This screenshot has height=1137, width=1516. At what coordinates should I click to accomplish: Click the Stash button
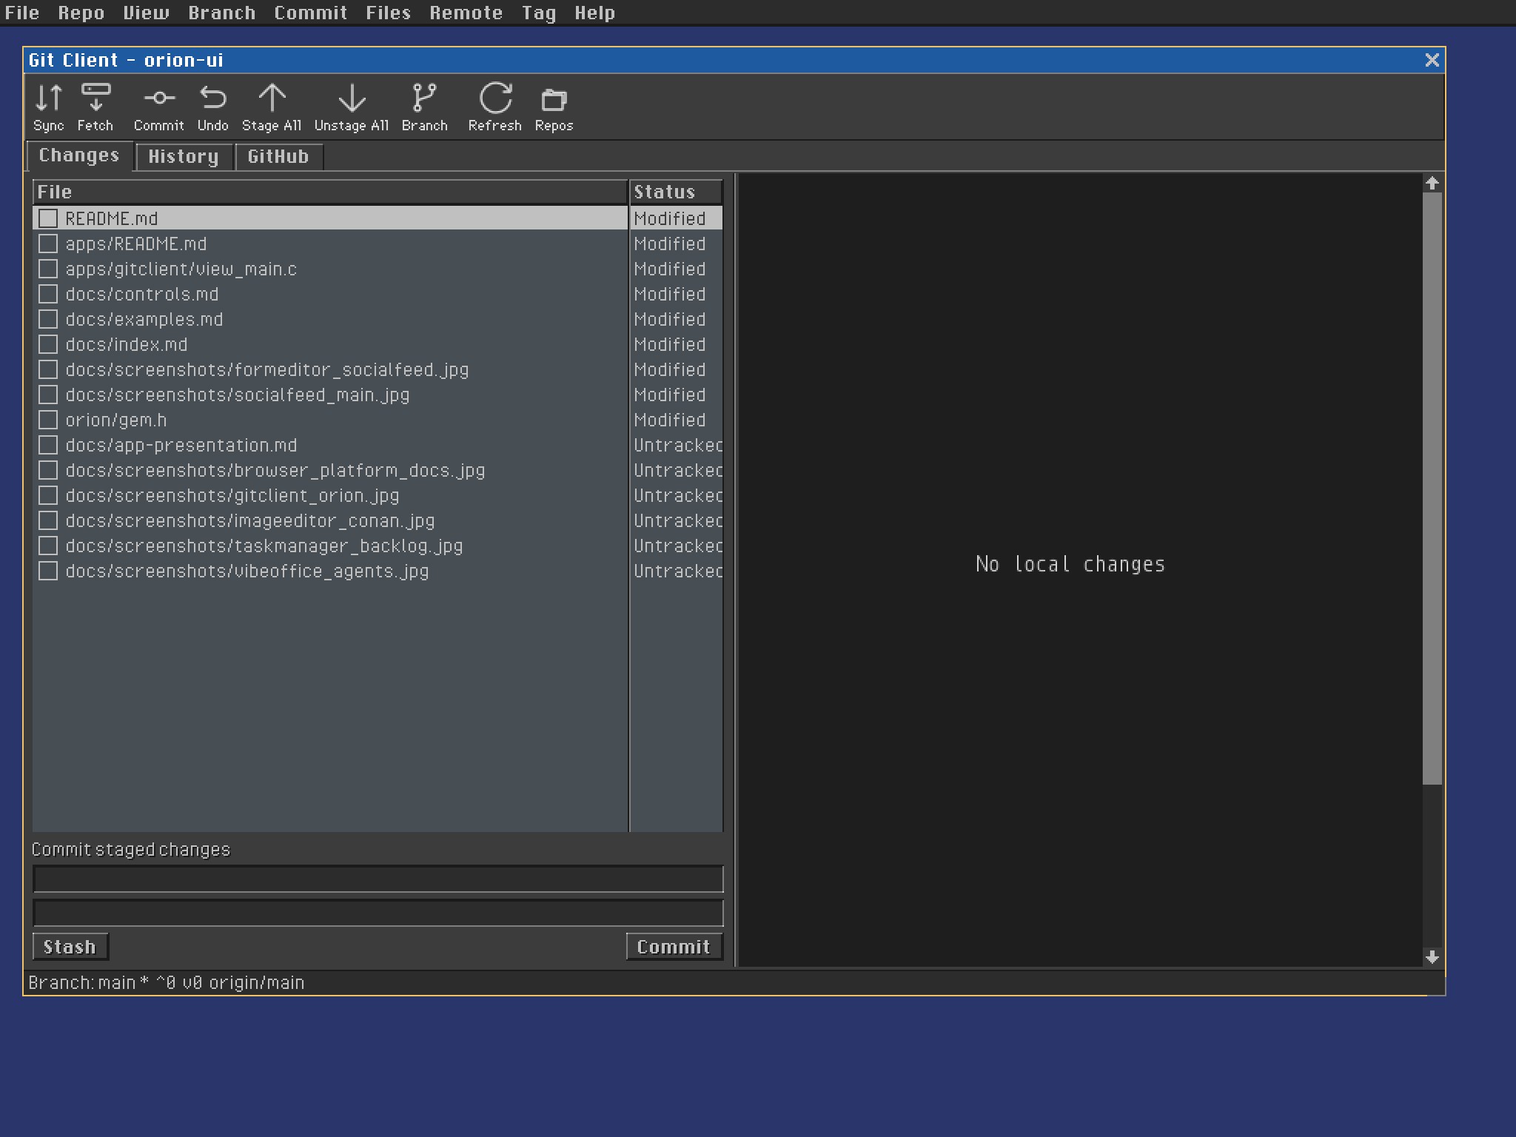tap(70, 947)
